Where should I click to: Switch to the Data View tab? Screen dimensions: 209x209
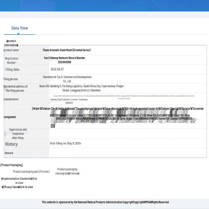20,28
